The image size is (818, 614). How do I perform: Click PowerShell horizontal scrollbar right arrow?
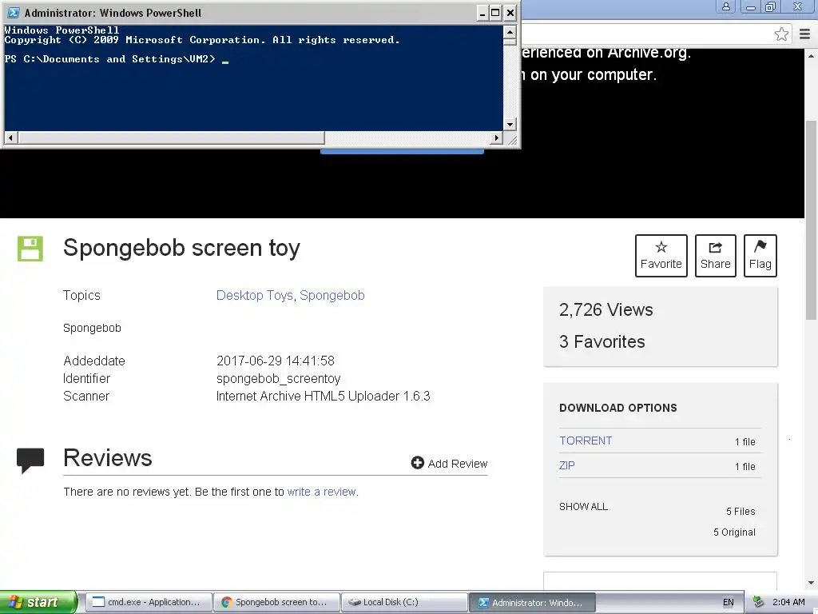(x=497, y=138)
